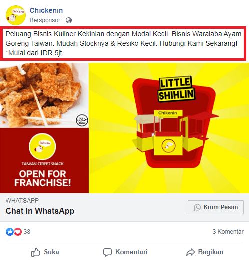Click the Open For Franchise text
The image size is (249, 261).
pos(42,178)
